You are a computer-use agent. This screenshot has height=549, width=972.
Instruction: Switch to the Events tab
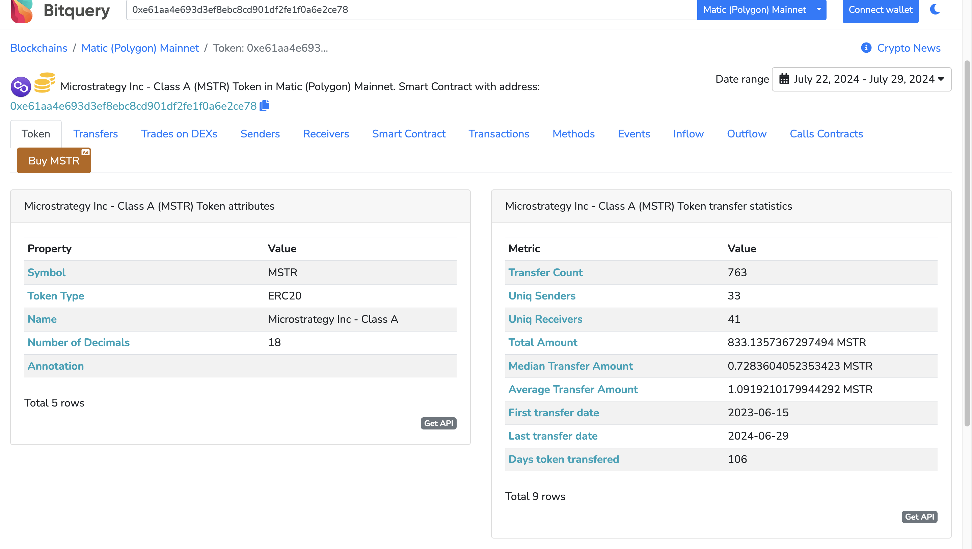634,134
